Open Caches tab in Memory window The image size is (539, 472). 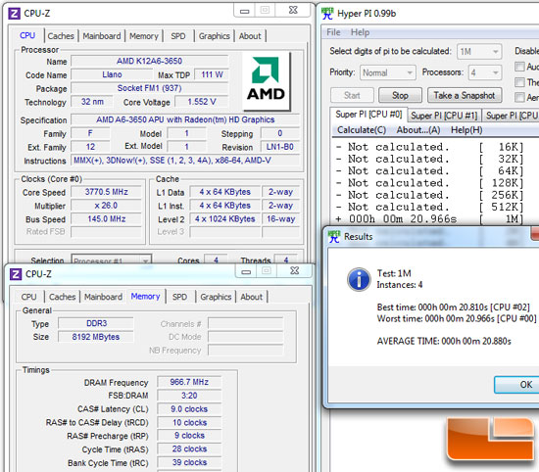[x=62, y=297]
